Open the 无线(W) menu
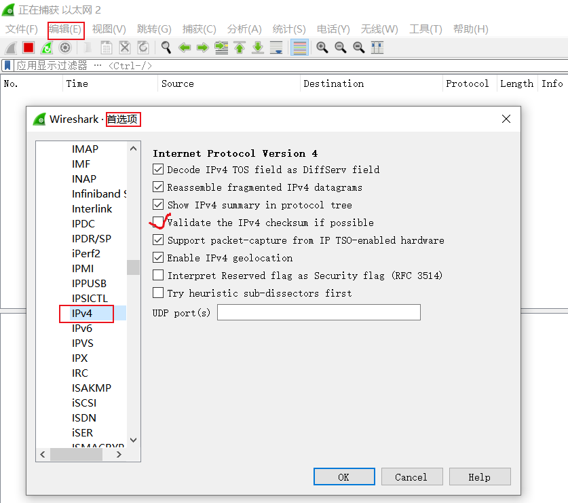The image size is (568, 503). click(379, 29)
